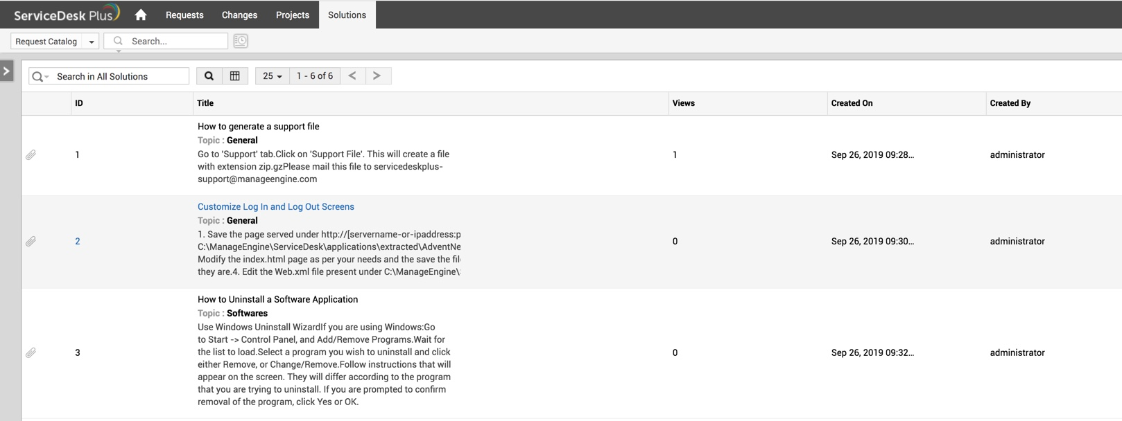Screen dimensions: 1122x421
Task: Go to the Home icon
Action: (141, 15)
